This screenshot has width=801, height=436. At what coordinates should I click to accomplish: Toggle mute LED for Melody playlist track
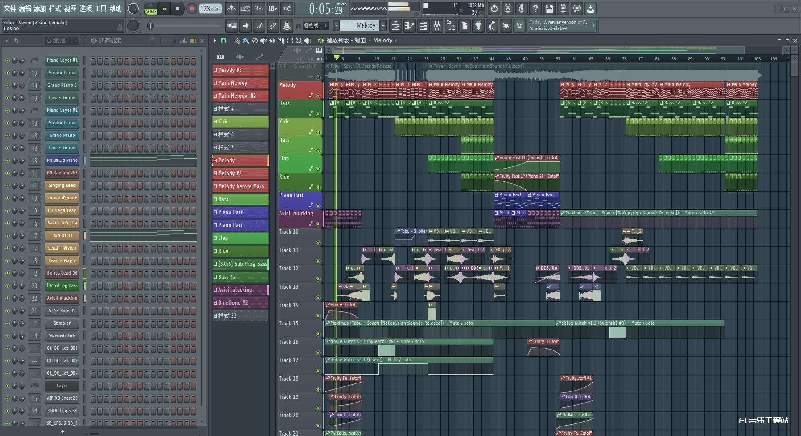(x=318, y=96)
